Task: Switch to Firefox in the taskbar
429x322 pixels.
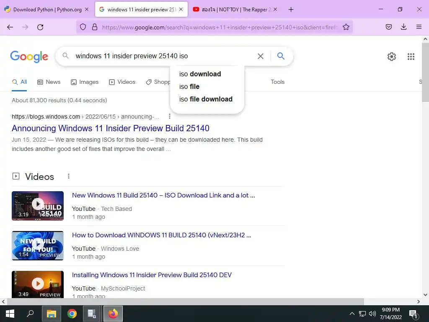Action: [113, 314]
